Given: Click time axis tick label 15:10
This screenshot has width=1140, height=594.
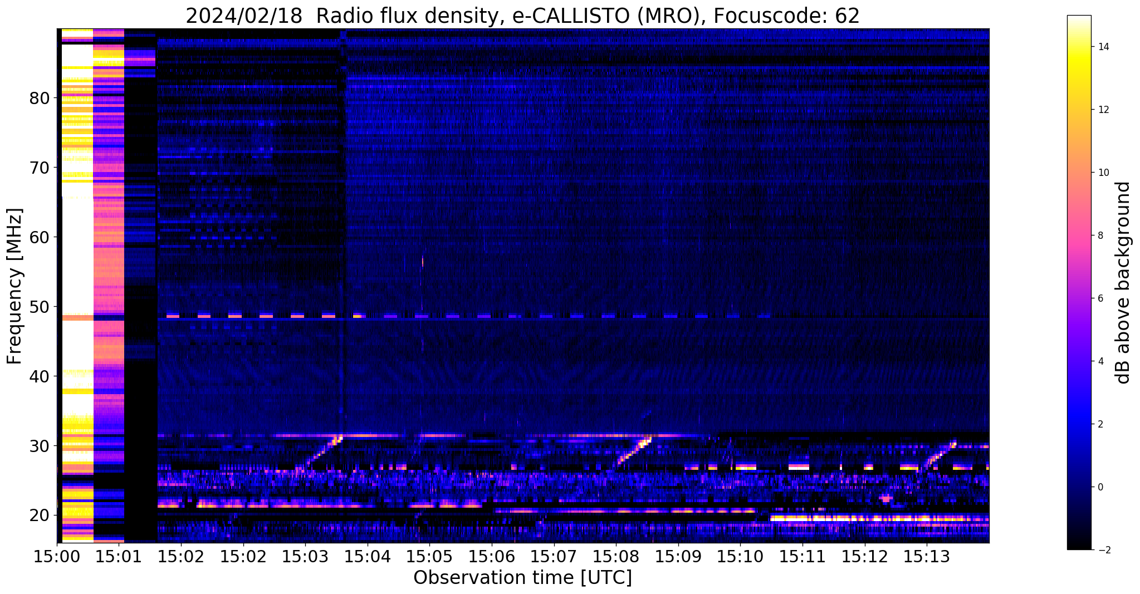Looking at the screenshot, I should pos(741,556).
